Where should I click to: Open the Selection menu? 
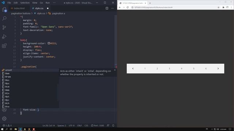pos(25,3)
